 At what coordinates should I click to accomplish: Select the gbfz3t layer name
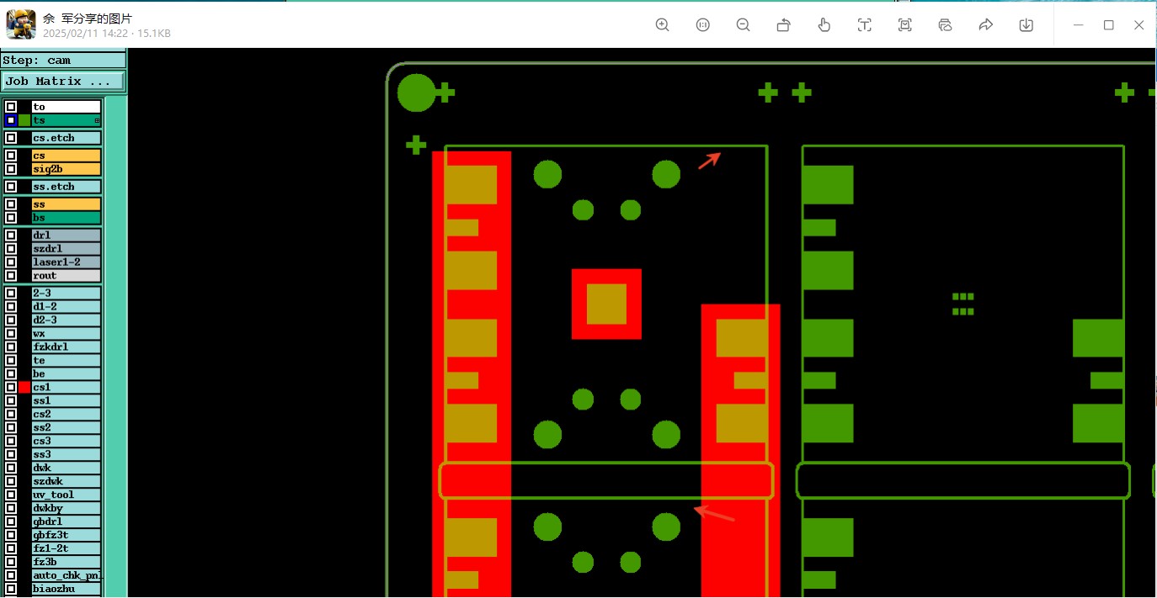point(67,536)
